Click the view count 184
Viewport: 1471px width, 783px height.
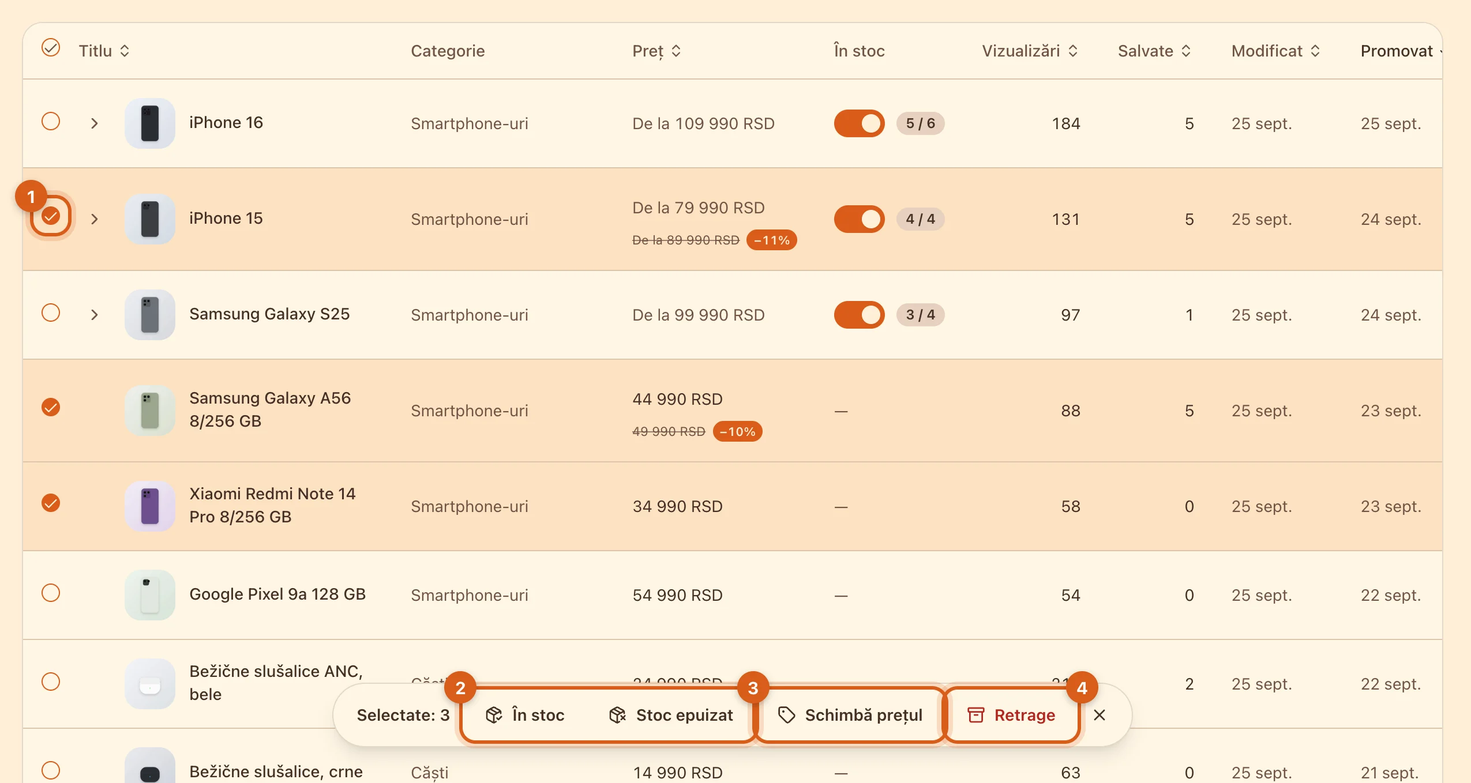[x=1066, y=123]
